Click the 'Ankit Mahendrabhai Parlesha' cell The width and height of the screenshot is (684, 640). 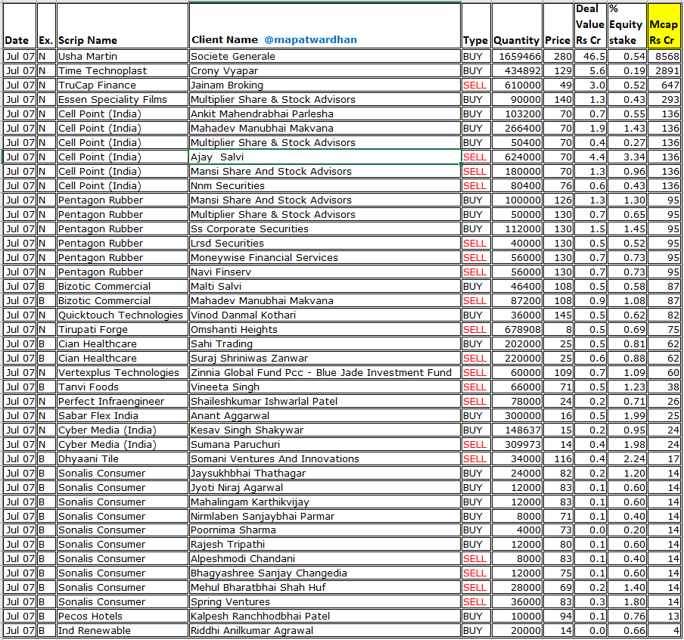325,114
